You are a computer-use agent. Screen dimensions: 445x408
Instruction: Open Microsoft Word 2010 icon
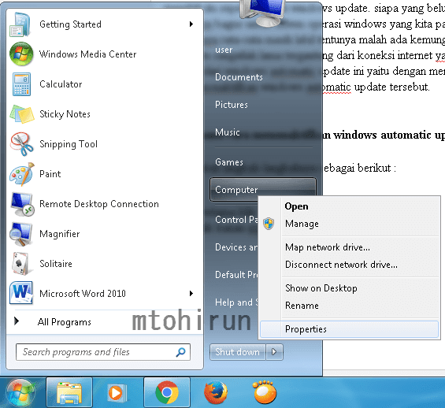[21, 293]
